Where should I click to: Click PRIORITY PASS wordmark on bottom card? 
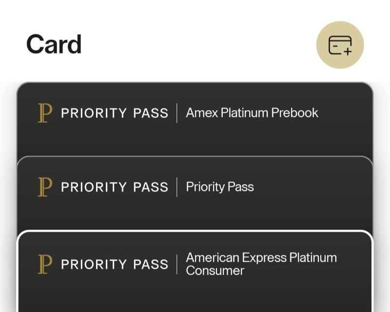(x=115, y=264)
